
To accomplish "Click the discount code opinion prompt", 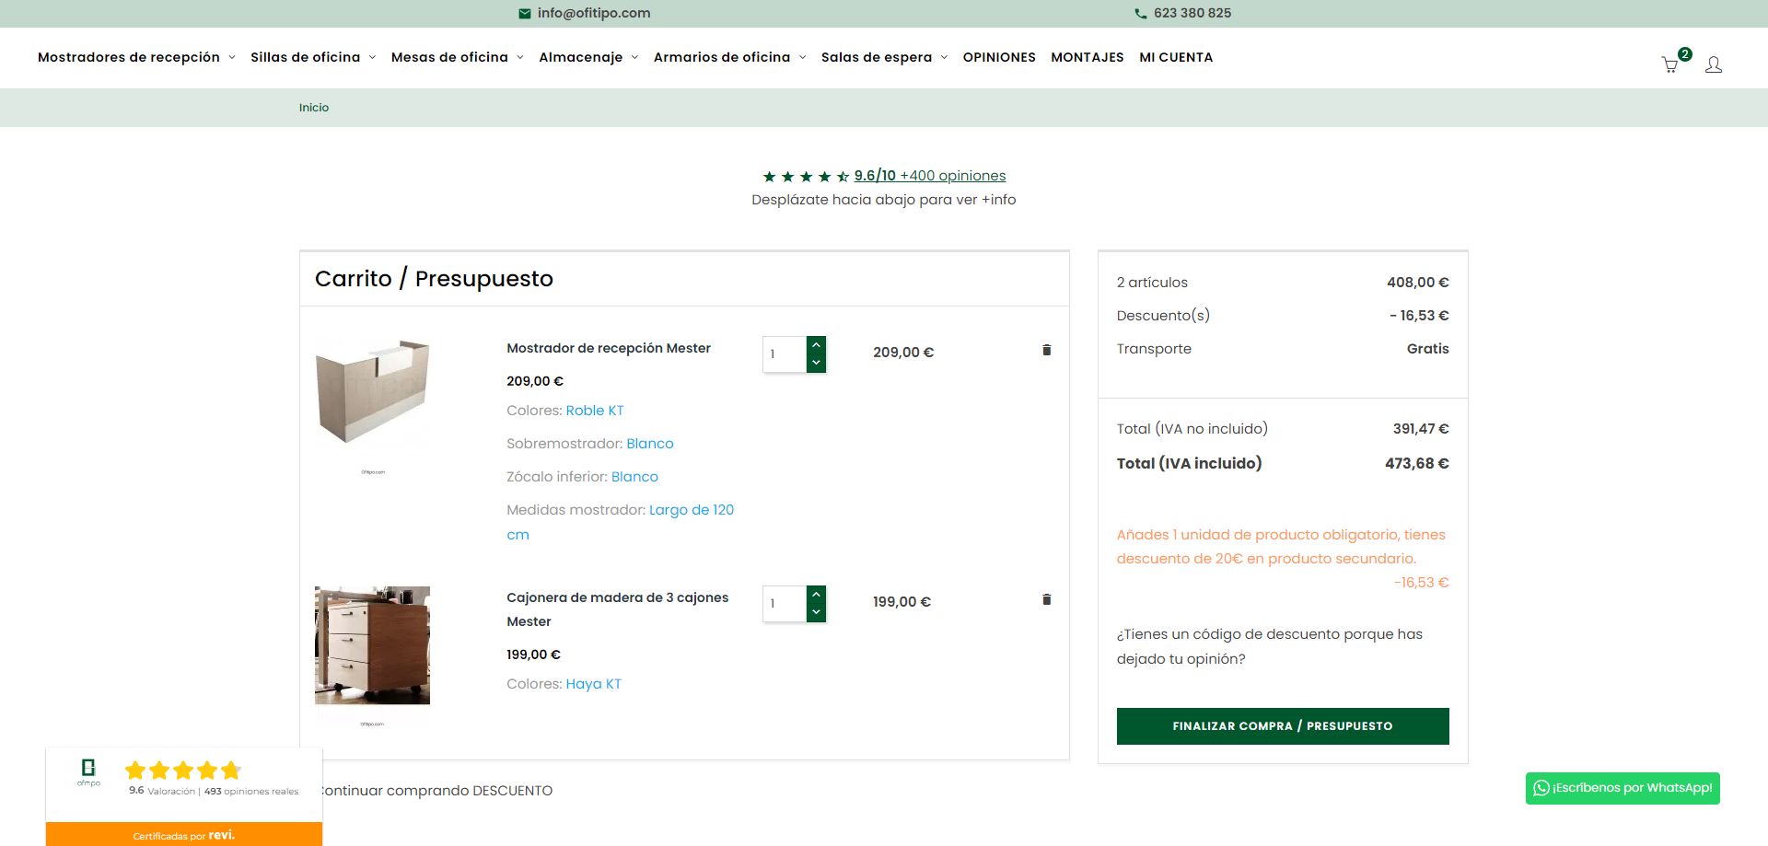I will [1270, 646].
